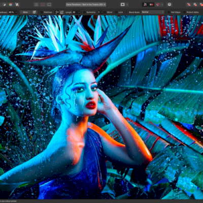The height and width of the screenshot is (203, 203).
Task: Toggle the red Move By Whole Pixels icon
Action: [151, 5]
